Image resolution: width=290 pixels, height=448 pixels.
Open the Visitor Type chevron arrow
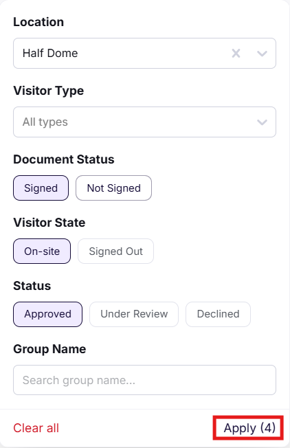click(x=262, y=122)
